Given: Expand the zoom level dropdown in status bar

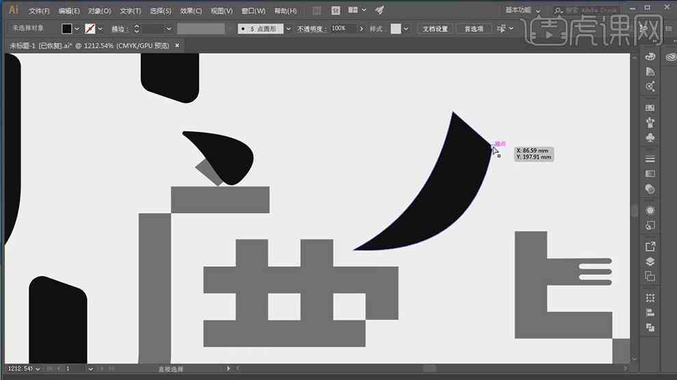Looking at the screenshot, I should coord(38,369).
